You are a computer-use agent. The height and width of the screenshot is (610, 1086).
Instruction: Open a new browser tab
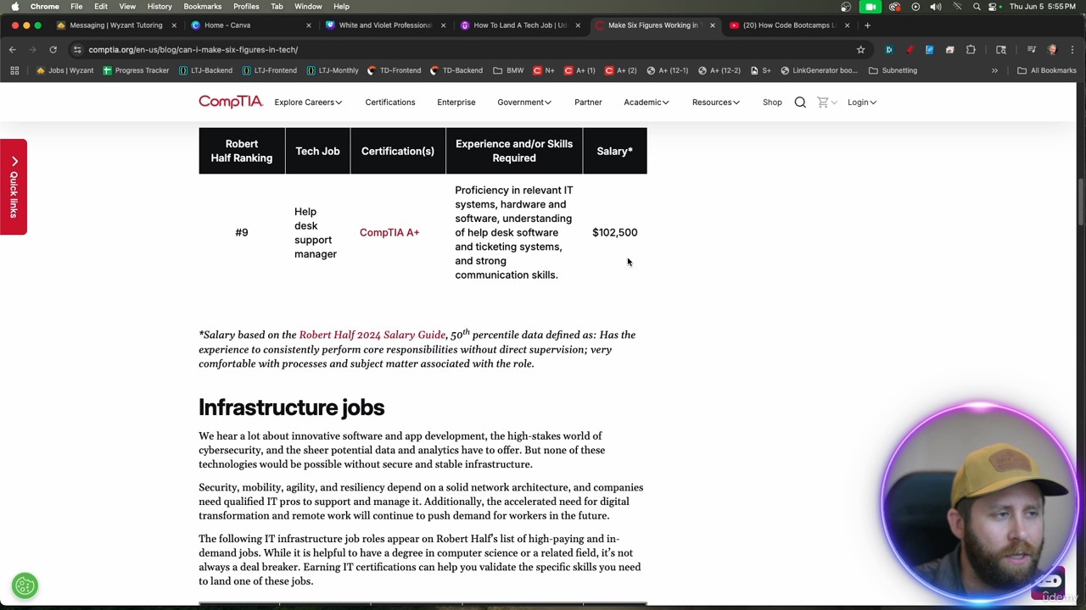click(x=867, y=25)
